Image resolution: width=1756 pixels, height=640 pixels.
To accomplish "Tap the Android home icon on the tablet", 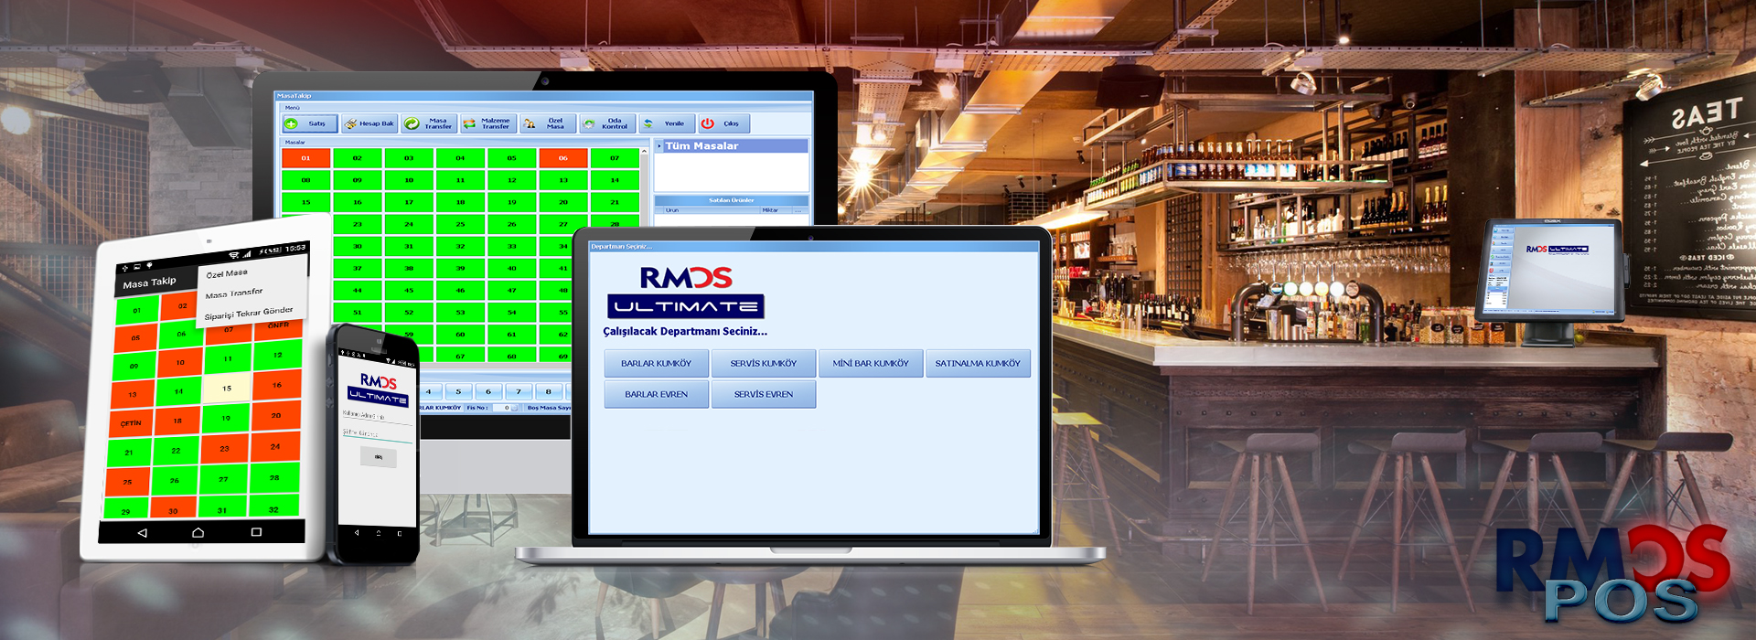I will (198, 532).
